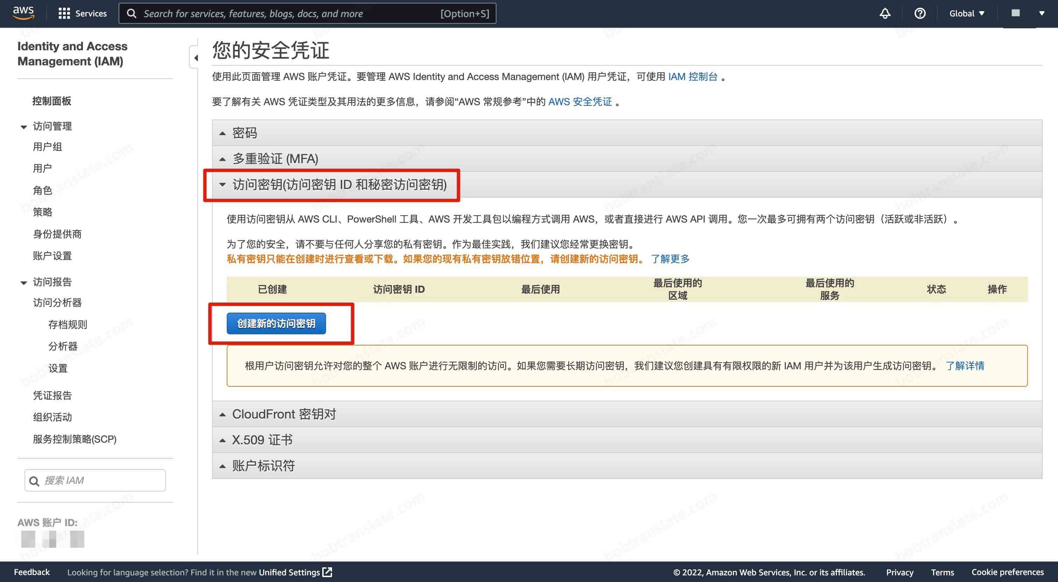Open the Services grid menu

tap(83, 14)
